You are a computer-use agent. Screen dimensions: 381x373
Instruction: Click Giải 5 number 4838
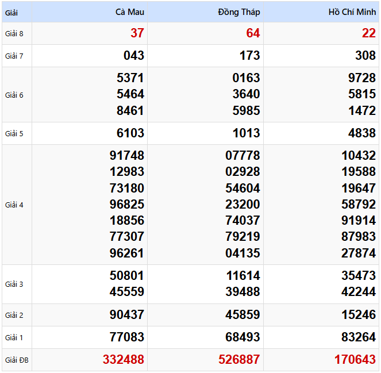click(361, 133)
